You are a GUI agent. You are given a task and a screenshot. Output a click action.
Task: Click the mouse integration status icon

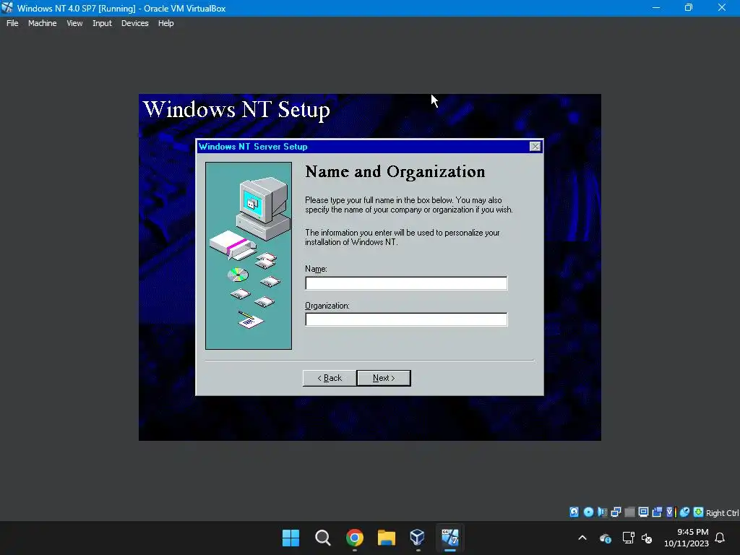pos(685,512)
